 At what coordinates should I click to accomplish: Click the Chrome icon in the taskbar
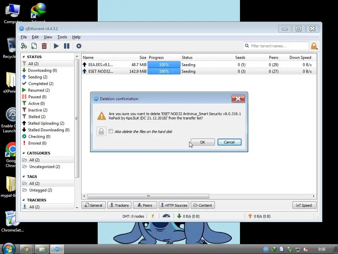point(26,249)
